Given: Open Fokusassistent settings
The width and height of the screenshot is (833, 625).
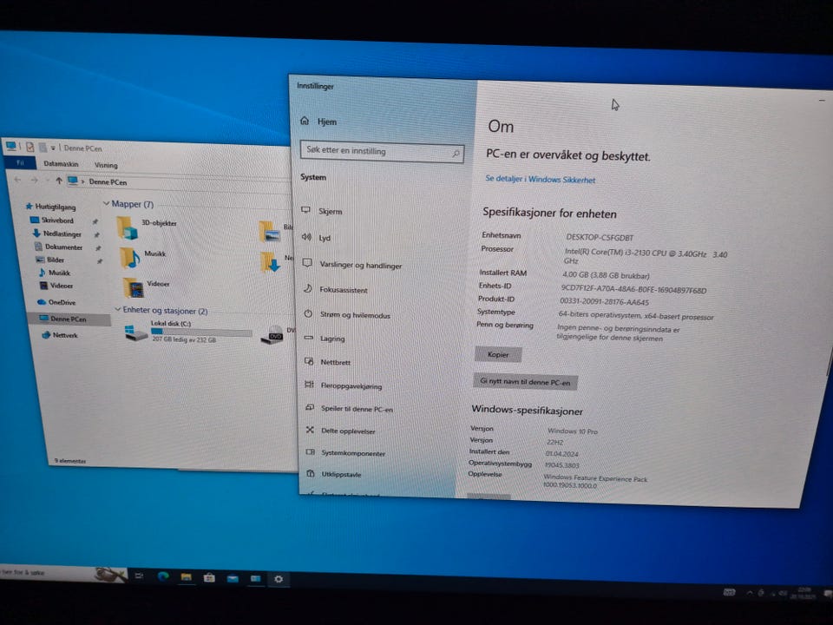Looking at the screenshot, I should [336, 290].
